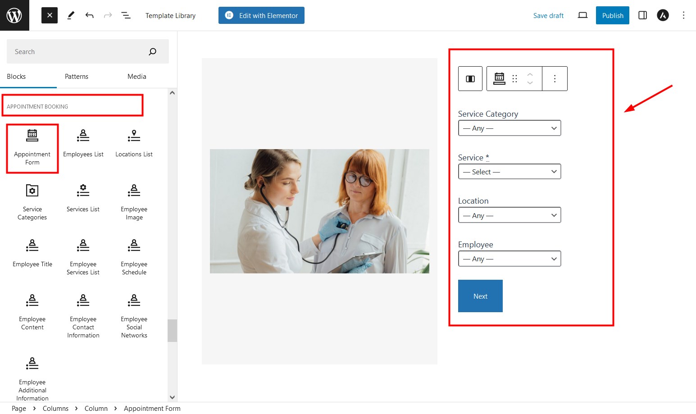Click Edit with Elementor button
Screen dimensions: 696x414
(261, 15)
